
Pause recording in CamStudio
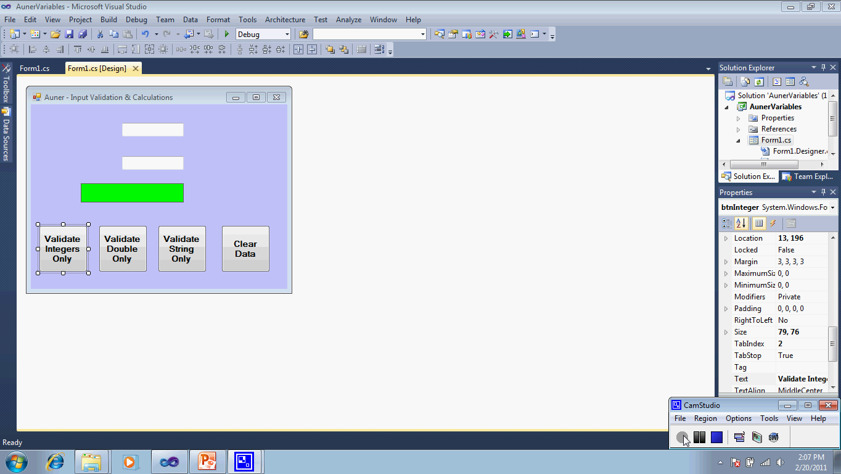click(x=699, y=438)
